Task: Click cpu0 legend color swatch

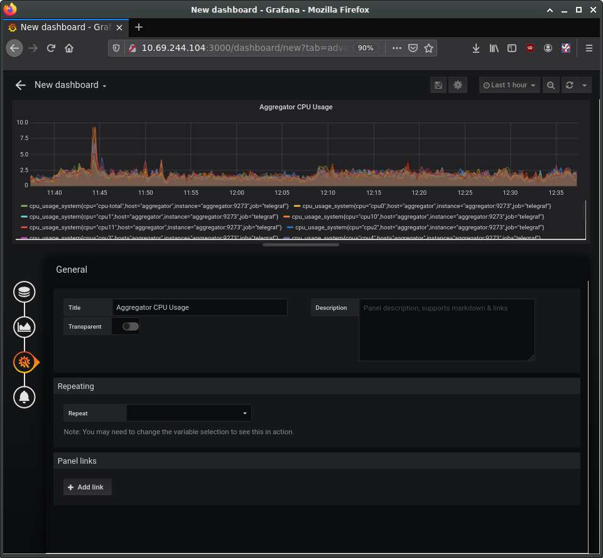Action: [297, 206]
